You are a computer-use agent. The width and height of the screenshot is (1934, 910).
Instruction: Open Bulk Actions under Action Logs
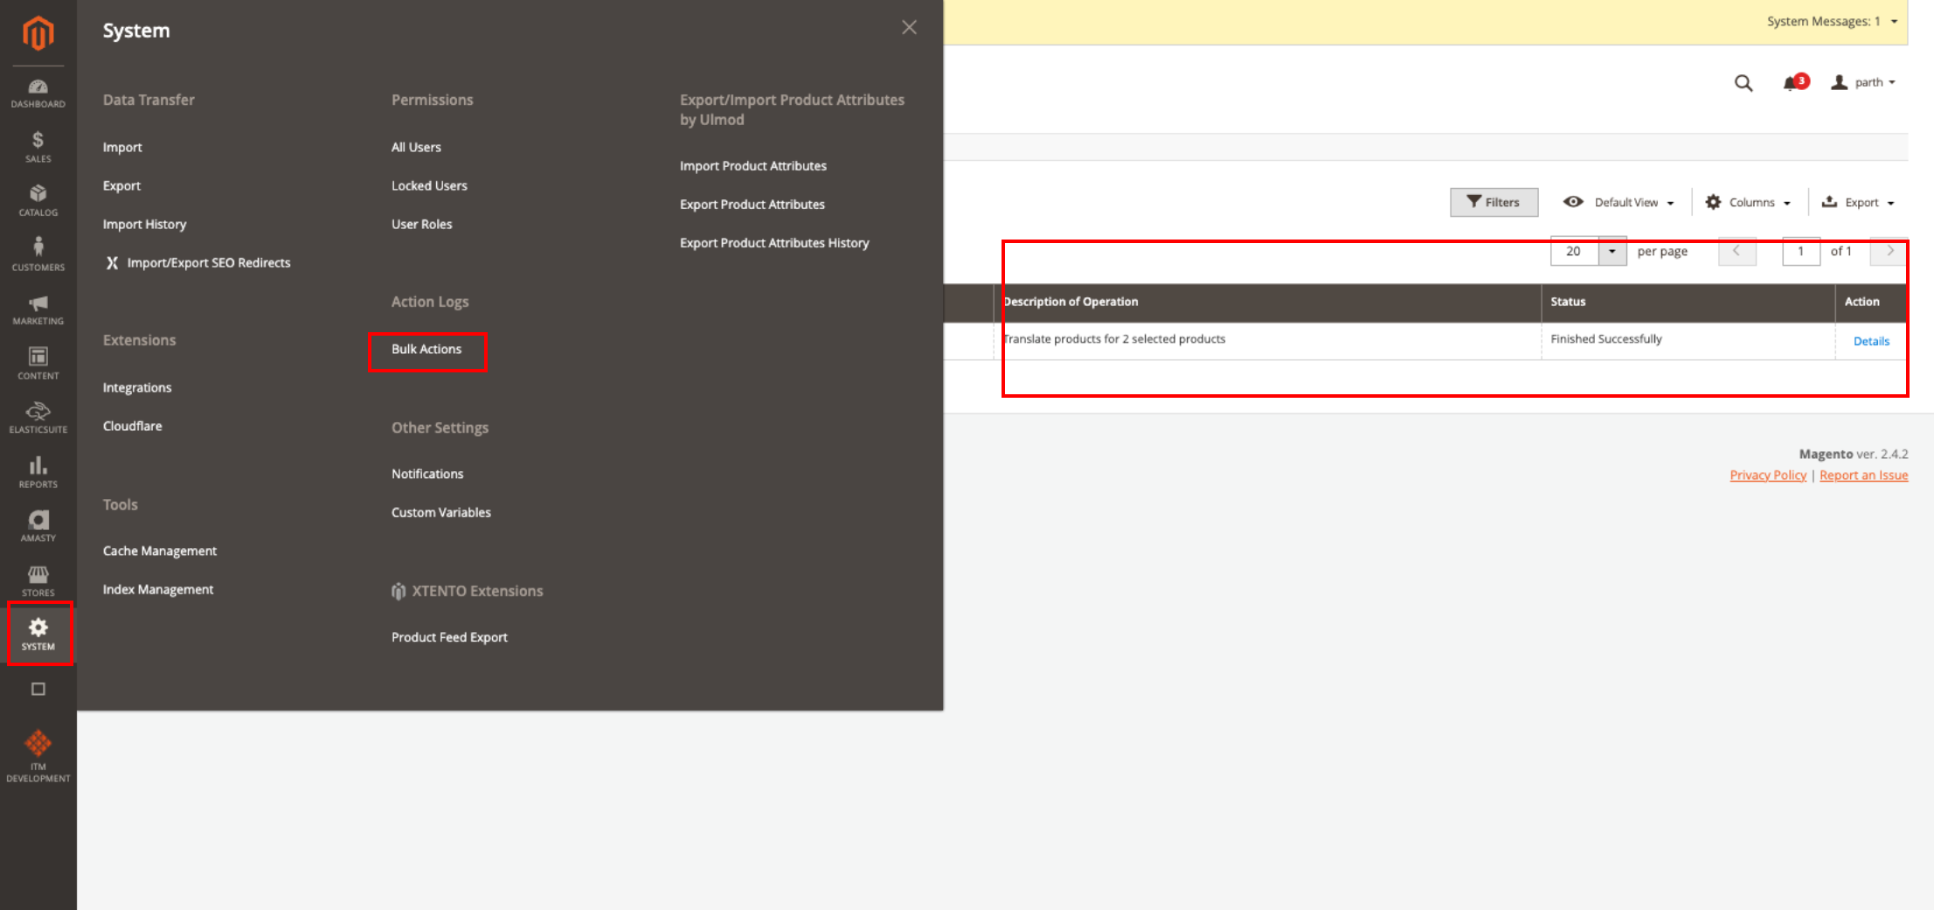coord(426,350)
